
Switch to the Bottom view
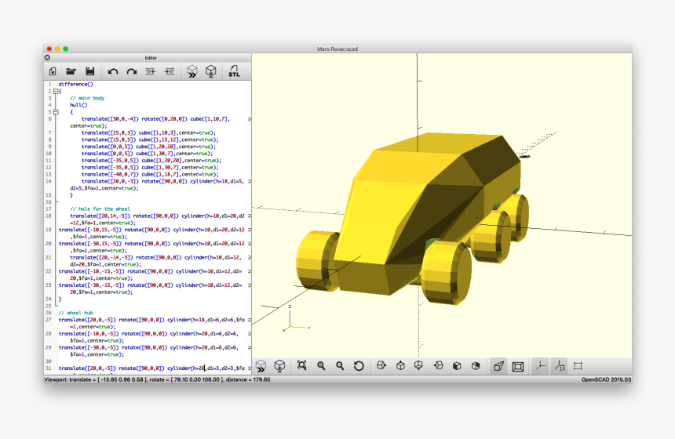[x=419, y=366]
